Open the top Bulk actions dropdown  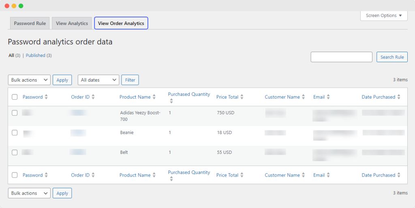click(x=29, y=80)
